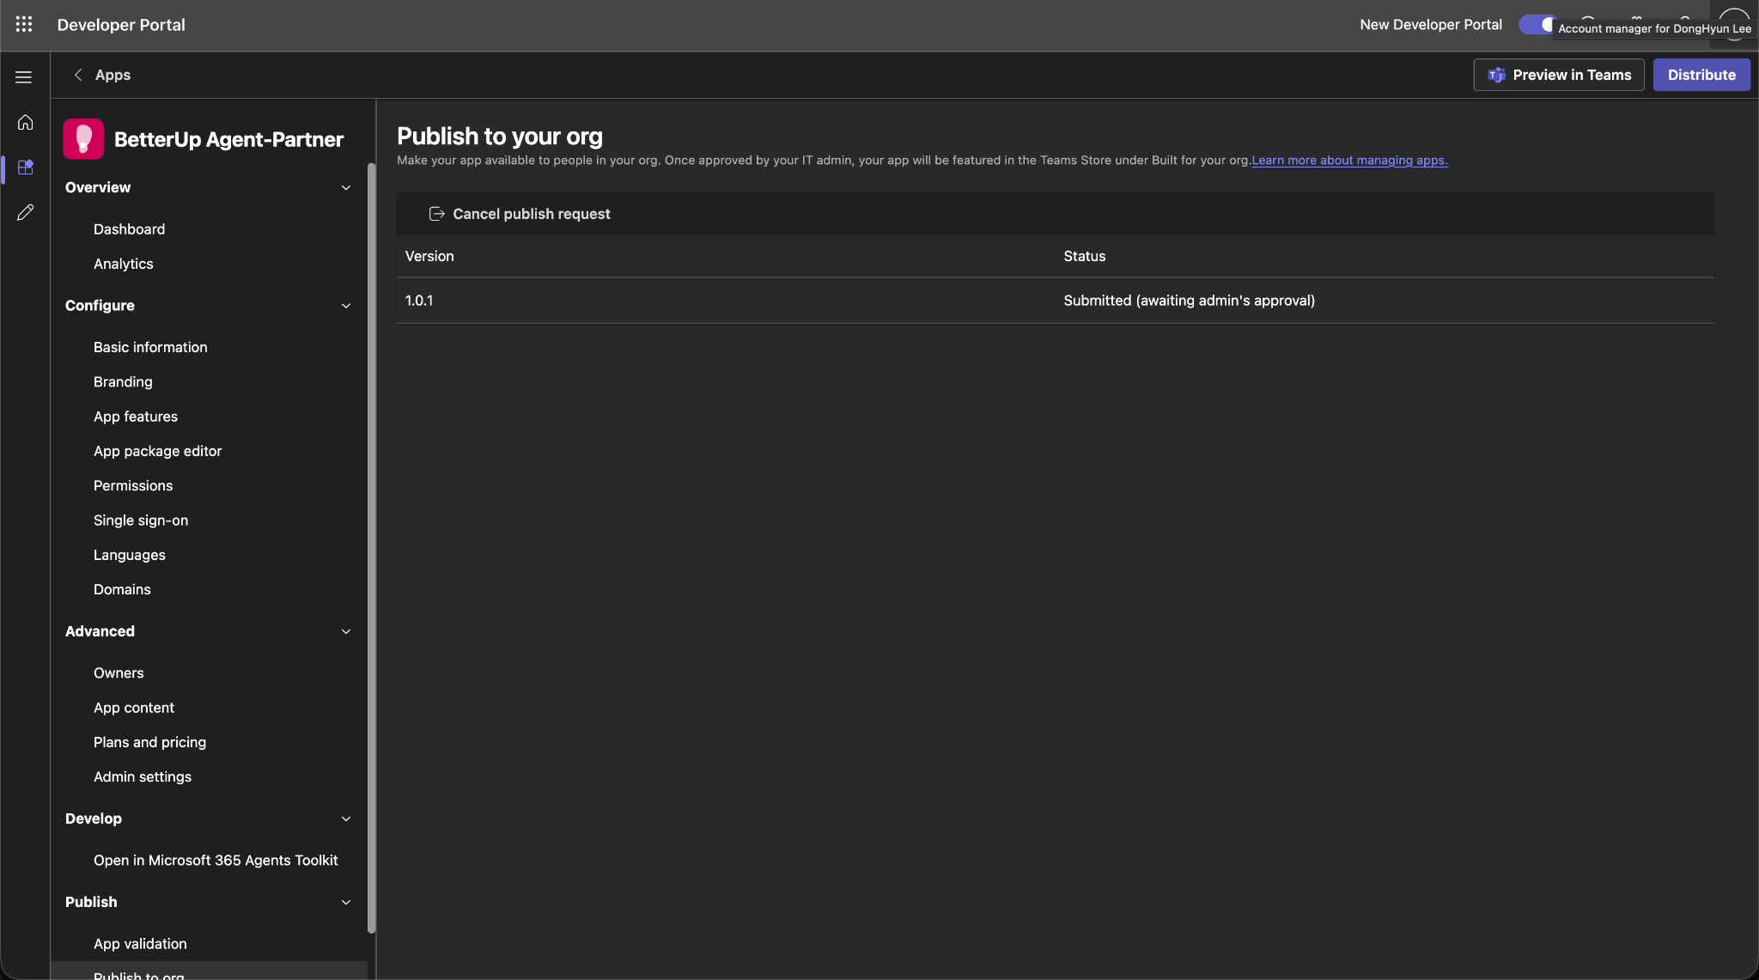The width and height of the screenshot is (1759, 980).
Task: Go to Home in left rail
Action: coord(25,122)
